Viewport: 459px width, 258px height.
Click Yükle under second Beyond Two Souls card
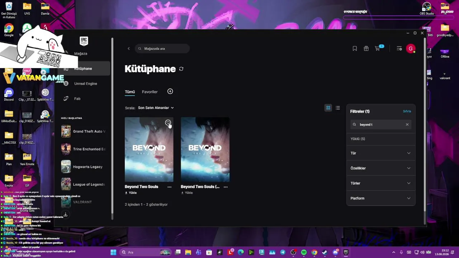coord(187,193)
